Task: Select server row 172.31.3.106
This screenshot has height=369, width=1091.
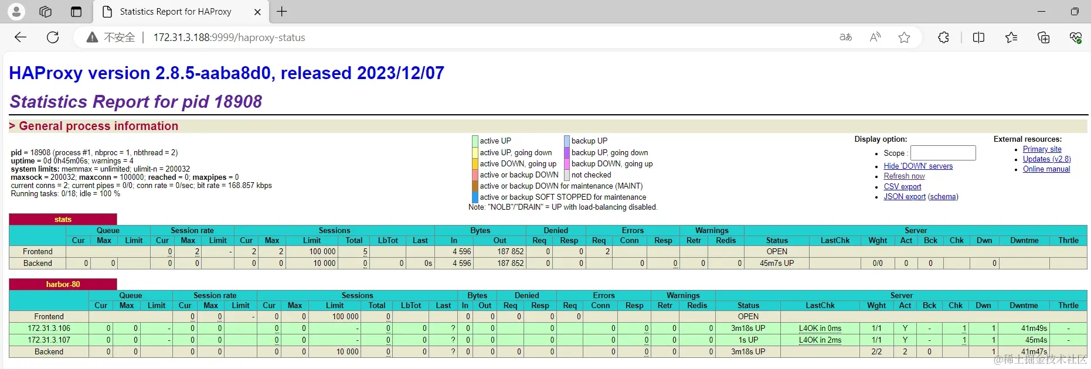Action: [x=548, y=328]
